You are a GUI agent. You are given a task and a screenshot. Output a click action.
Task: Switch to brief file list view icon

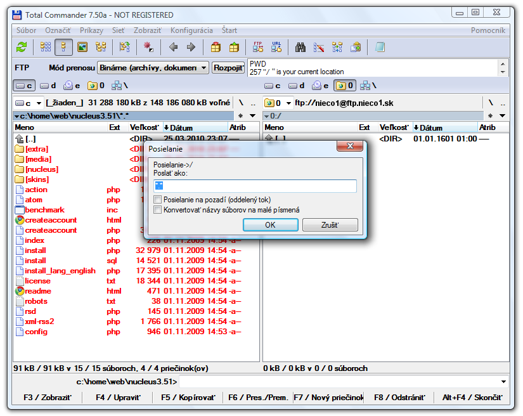pos(46,47)
